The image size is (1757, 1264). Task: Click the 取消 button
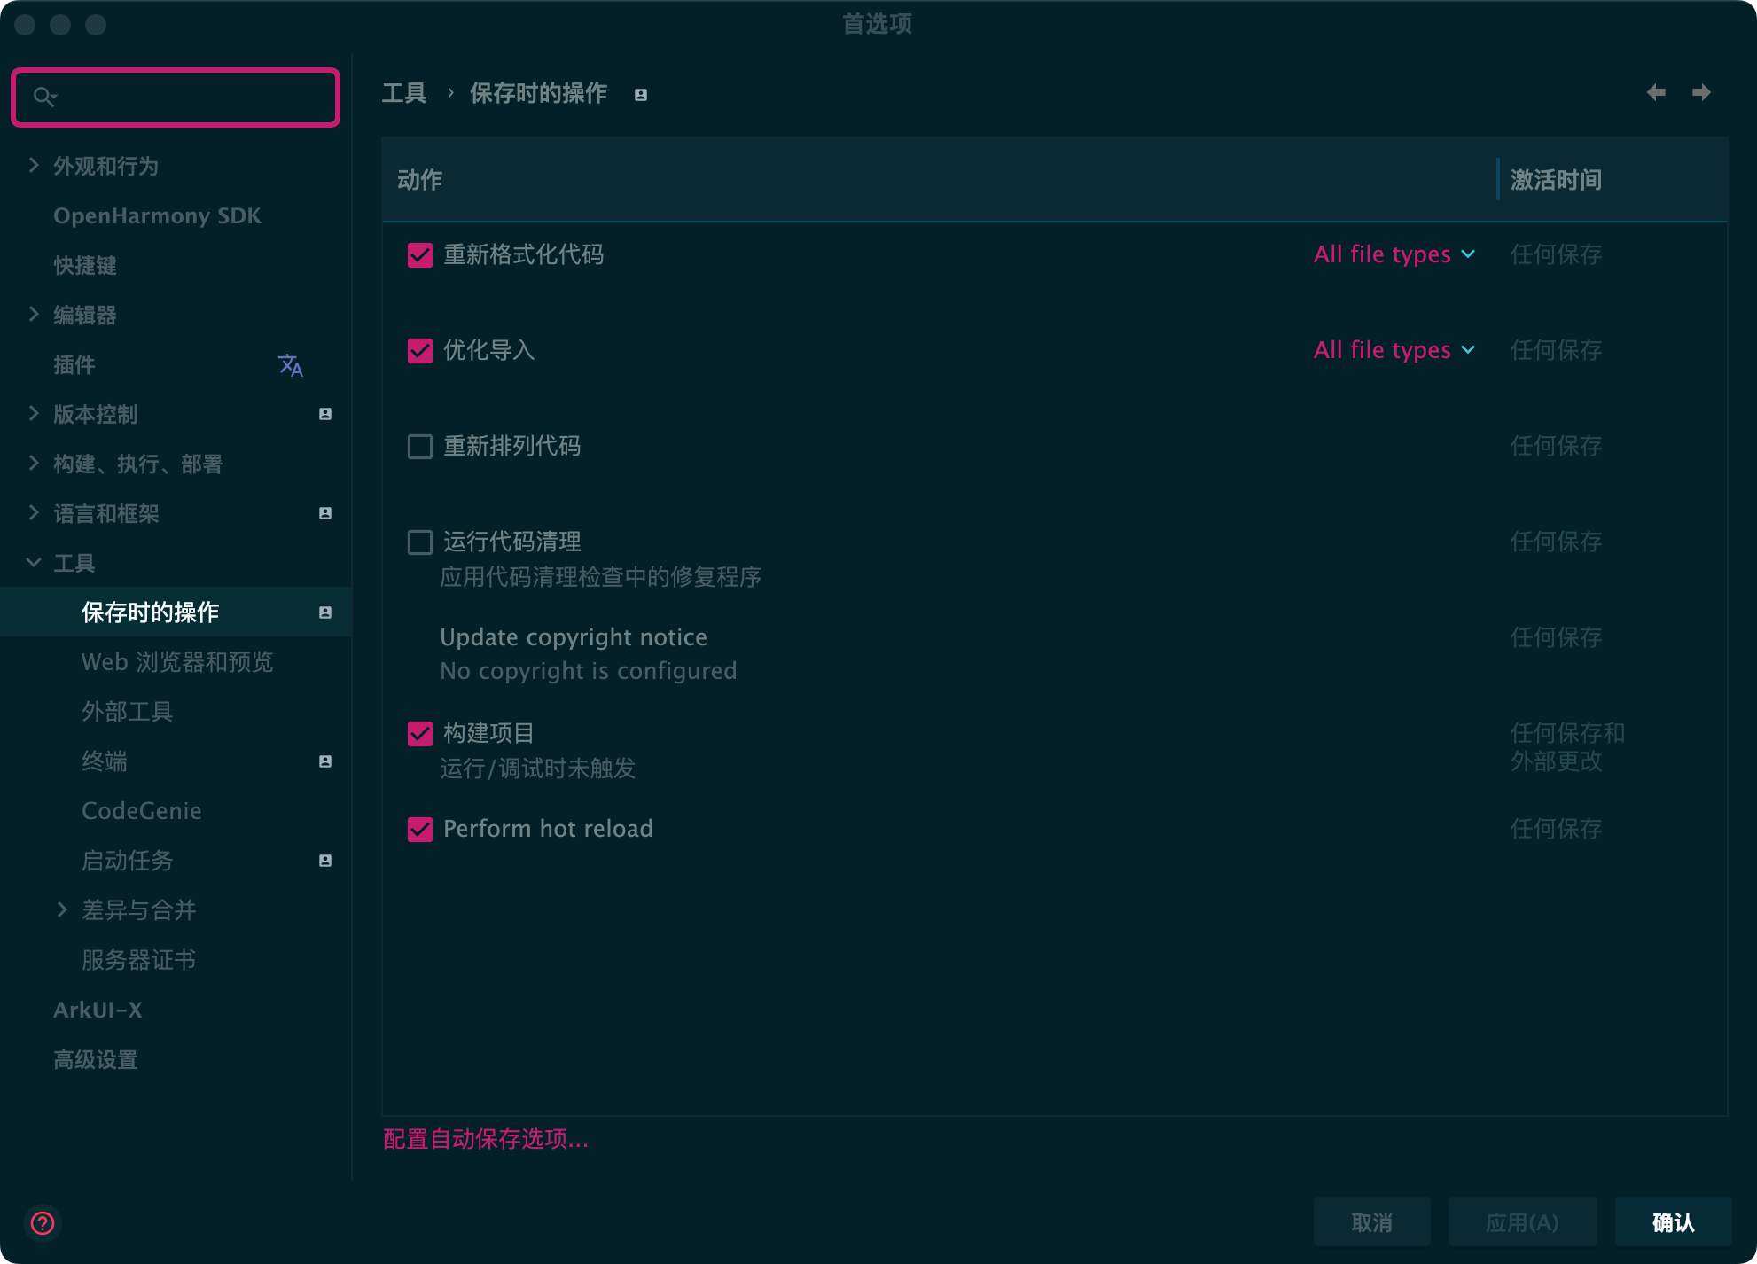click(1371, 1222)
